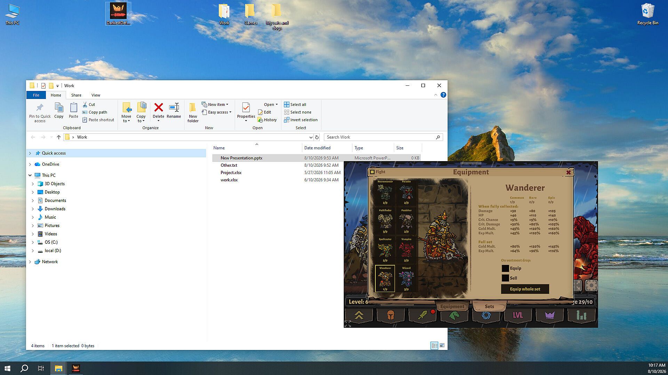Open the DarkestDef desktop shortcut icon

118,14
